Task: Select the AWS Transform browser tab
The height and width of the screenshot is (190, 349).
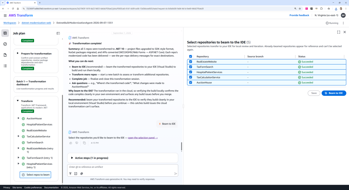Action: point(21,3)
